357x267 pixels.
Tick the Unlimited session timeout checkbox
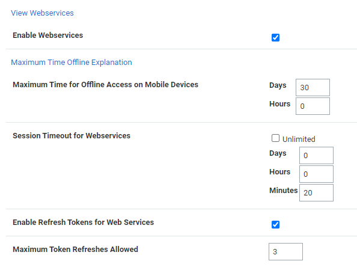pyautogui.click(x=275, y=138)
